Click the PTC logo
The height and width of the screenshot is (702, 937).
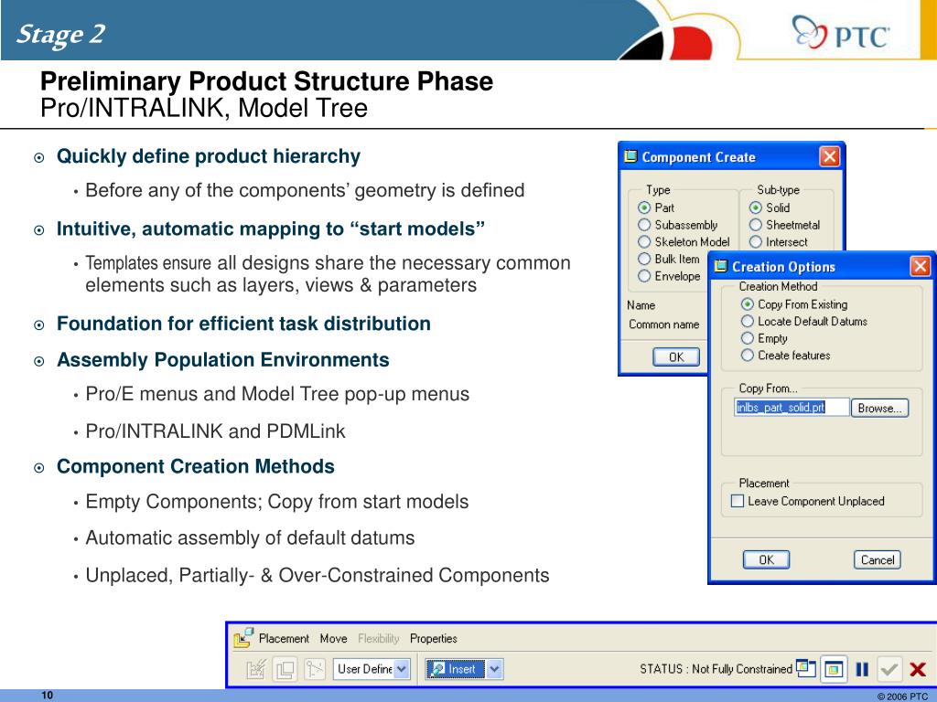tap(842, 33)
